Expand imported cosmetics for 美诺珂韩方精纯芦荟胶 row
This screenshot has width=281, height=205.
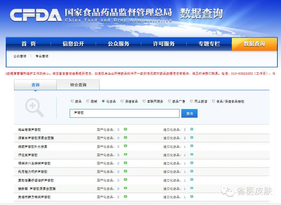[x=192, y=197]
